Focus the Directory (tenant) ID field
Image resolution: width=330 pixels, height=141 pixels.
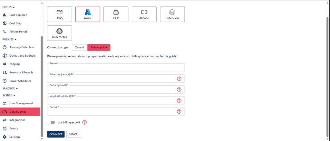116,79
